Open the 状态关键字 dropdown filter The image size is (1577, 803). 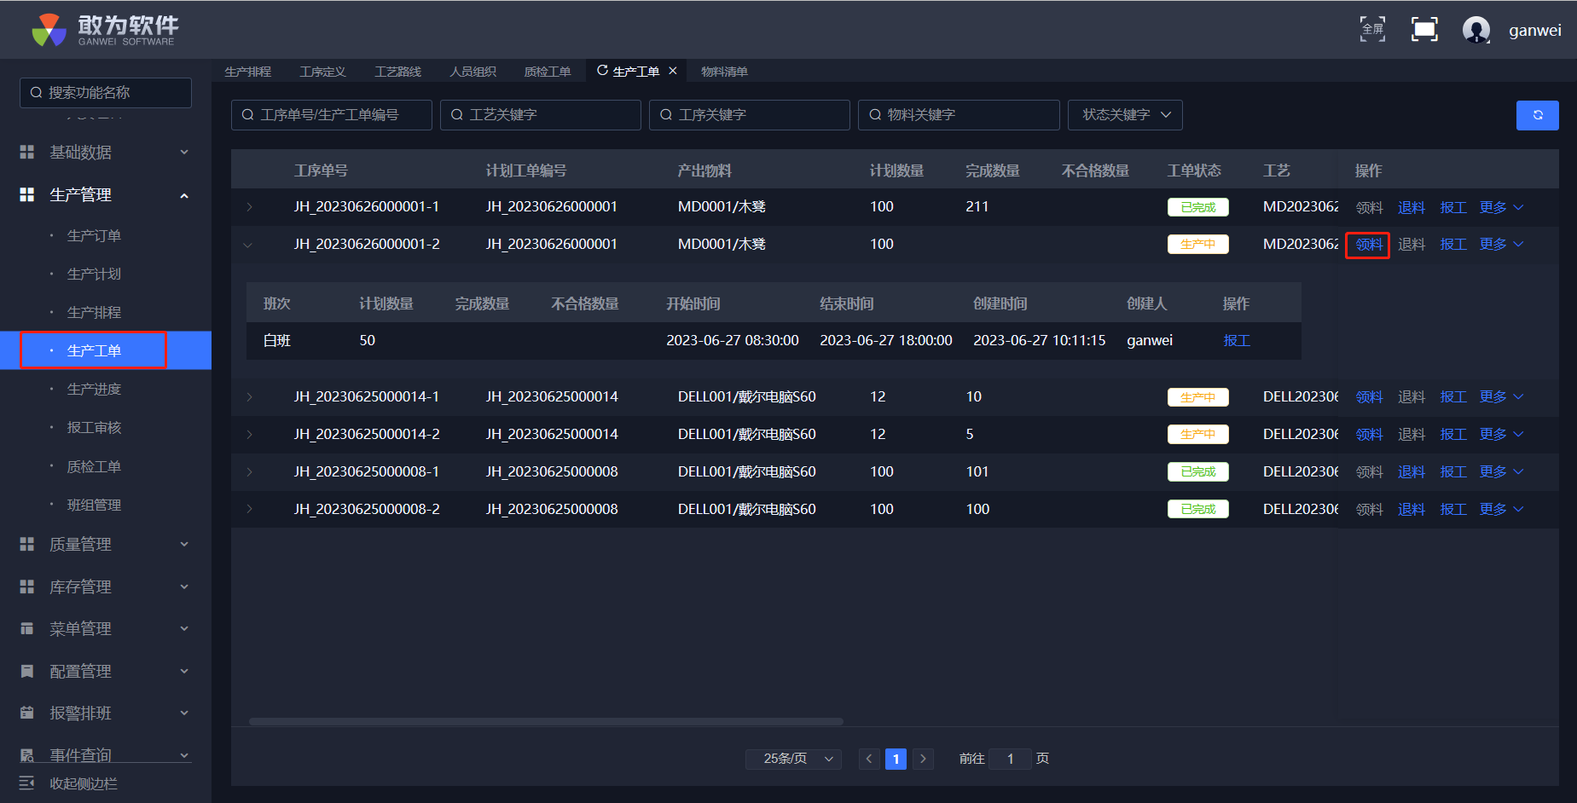click(1125, 115)
